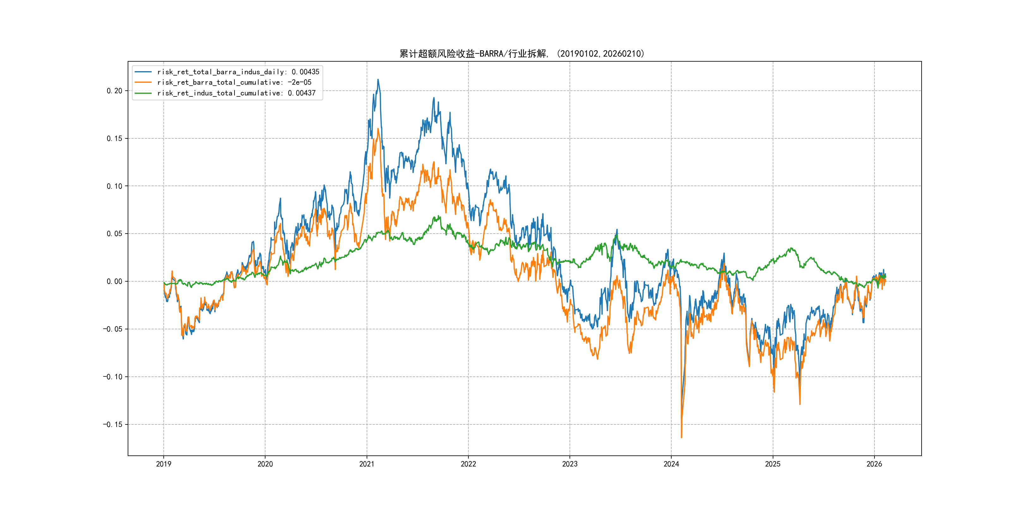
Task: Click the blue legend line swatch
Action: pyautogui.click(x=143, y=72)
